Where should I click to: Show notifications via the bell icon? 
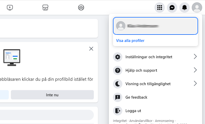point(185,8)
